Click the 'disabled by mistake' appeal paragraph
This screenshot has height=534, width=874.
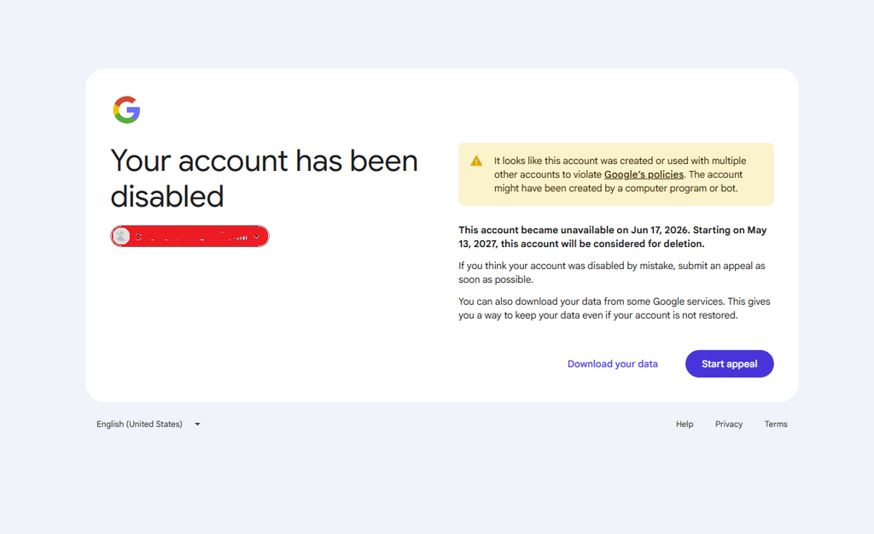611,273
